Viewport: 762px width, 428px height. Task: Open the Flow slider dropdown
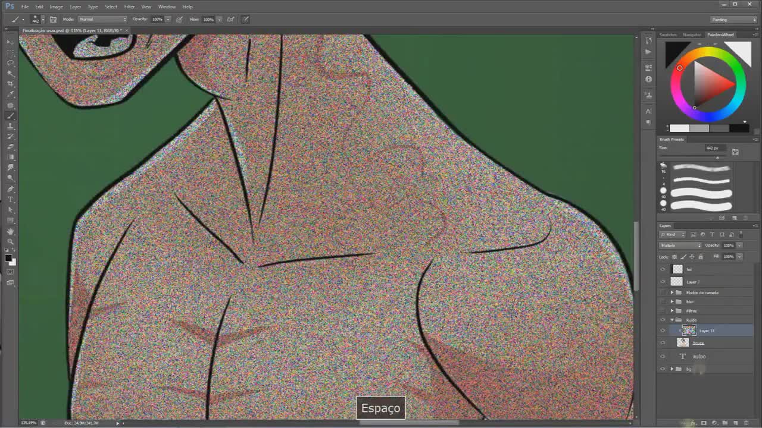click(x=219, y=19)
